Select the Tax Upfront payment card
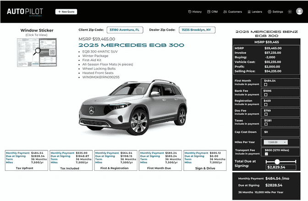Viewport: 308px width, 201px height. coord(27,160)
